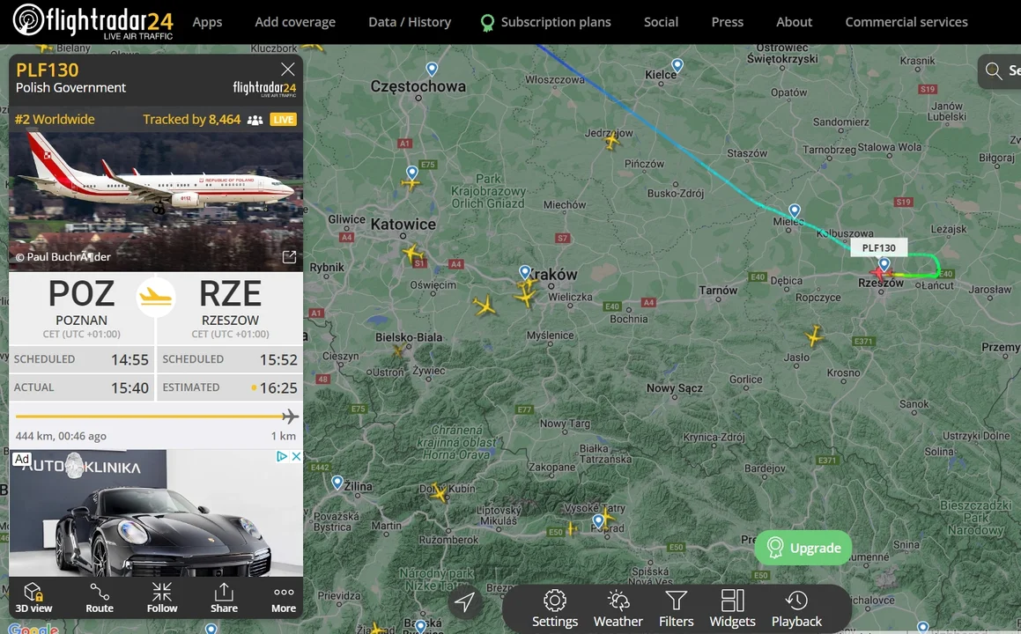
Task: Open the Social menu
Action: [661, 22]
